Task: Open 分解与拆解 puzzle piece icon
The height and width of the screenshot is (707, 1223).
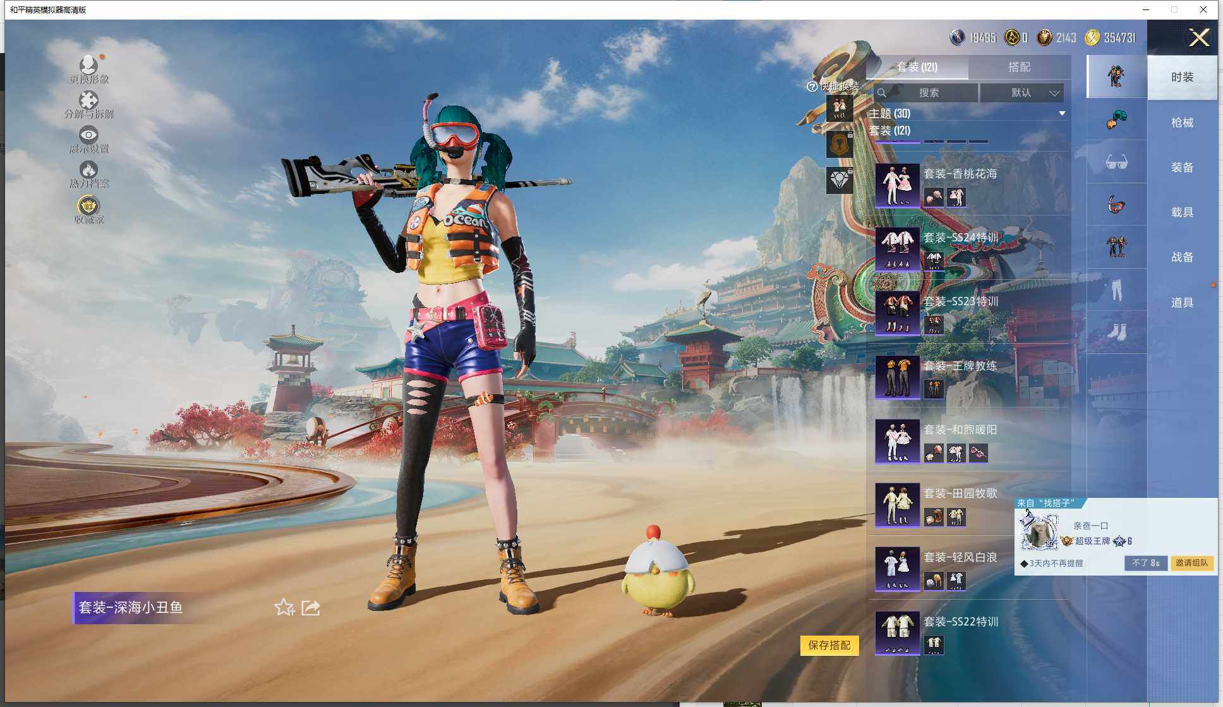Action: [x=88, y=100]
